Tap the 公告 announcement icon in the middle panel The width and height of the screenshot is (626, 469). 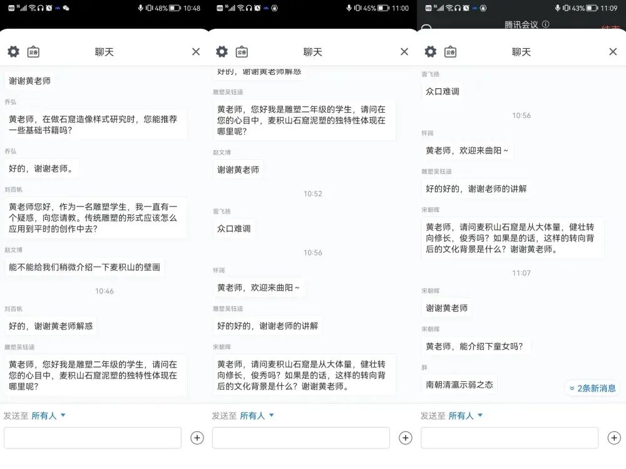(242, 52)
